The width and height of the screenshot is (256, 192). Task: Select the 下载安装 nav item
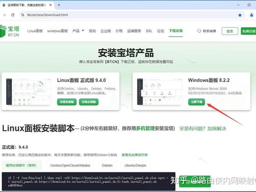(176, 31)
